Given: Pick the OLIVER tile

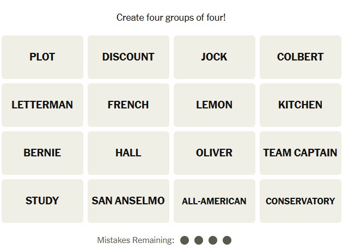Looking at the screenshot, I should [215, 153].
